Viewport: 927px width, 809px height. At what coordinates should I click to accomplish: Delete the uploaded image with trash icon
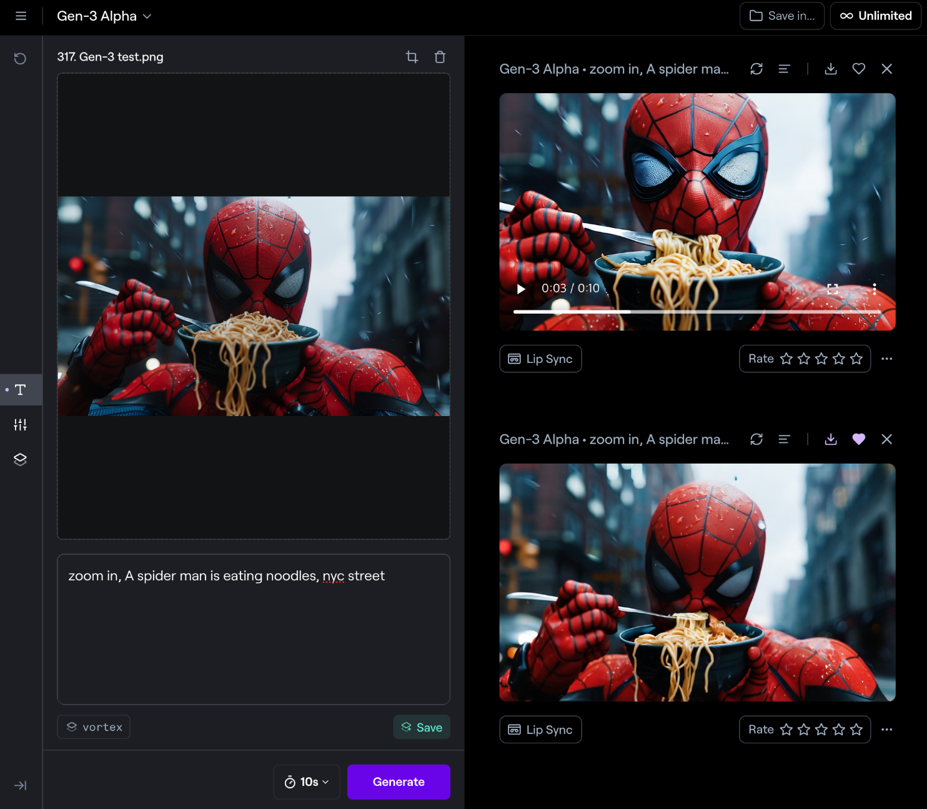(x=440, y=57)
